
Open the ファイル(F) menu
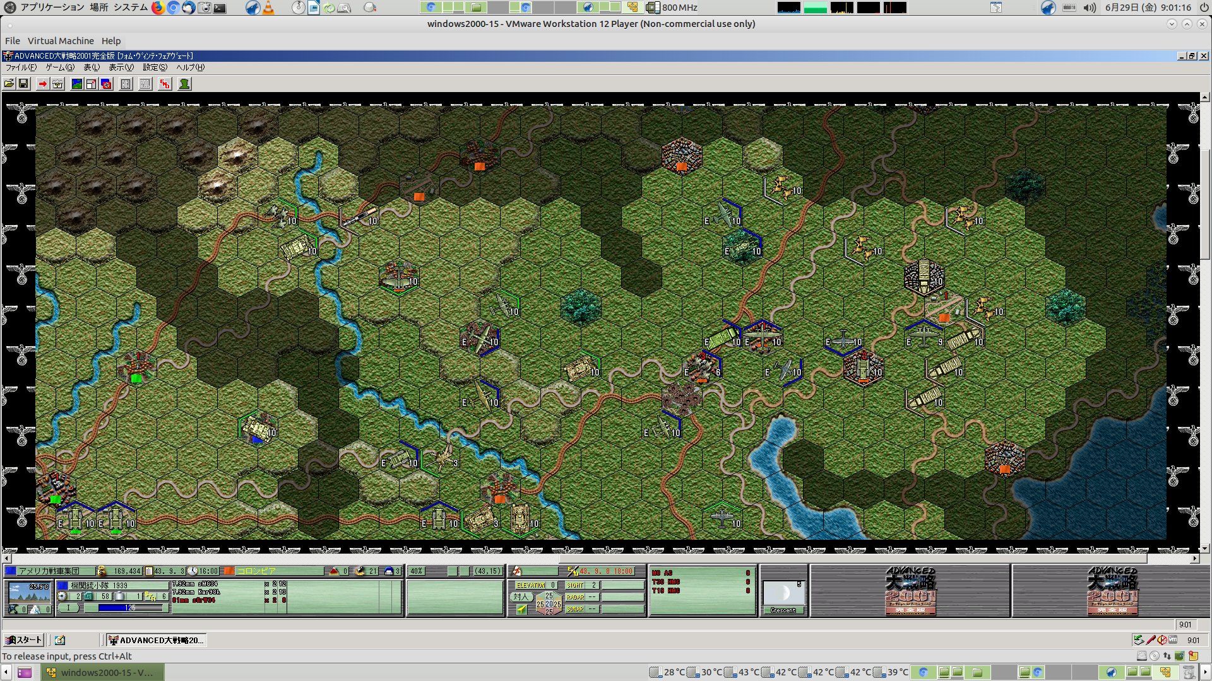pyautogui.click(x=20, y=67)
